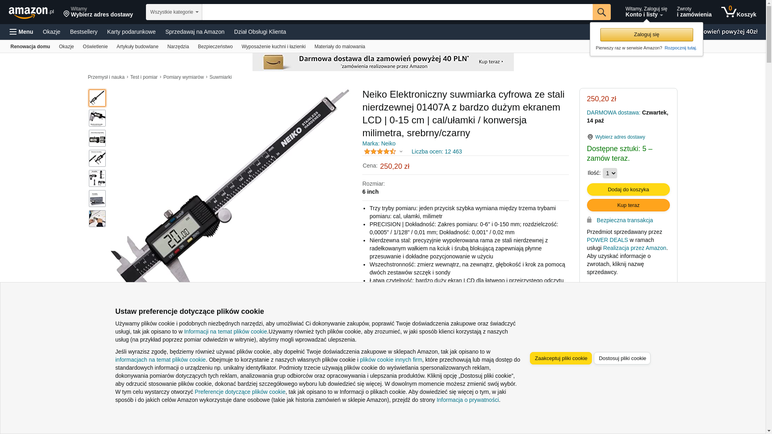The height and width of the screenshot is (434, 772).
Task: Expand the Ilość quantity selector
Action: (610, 173)
